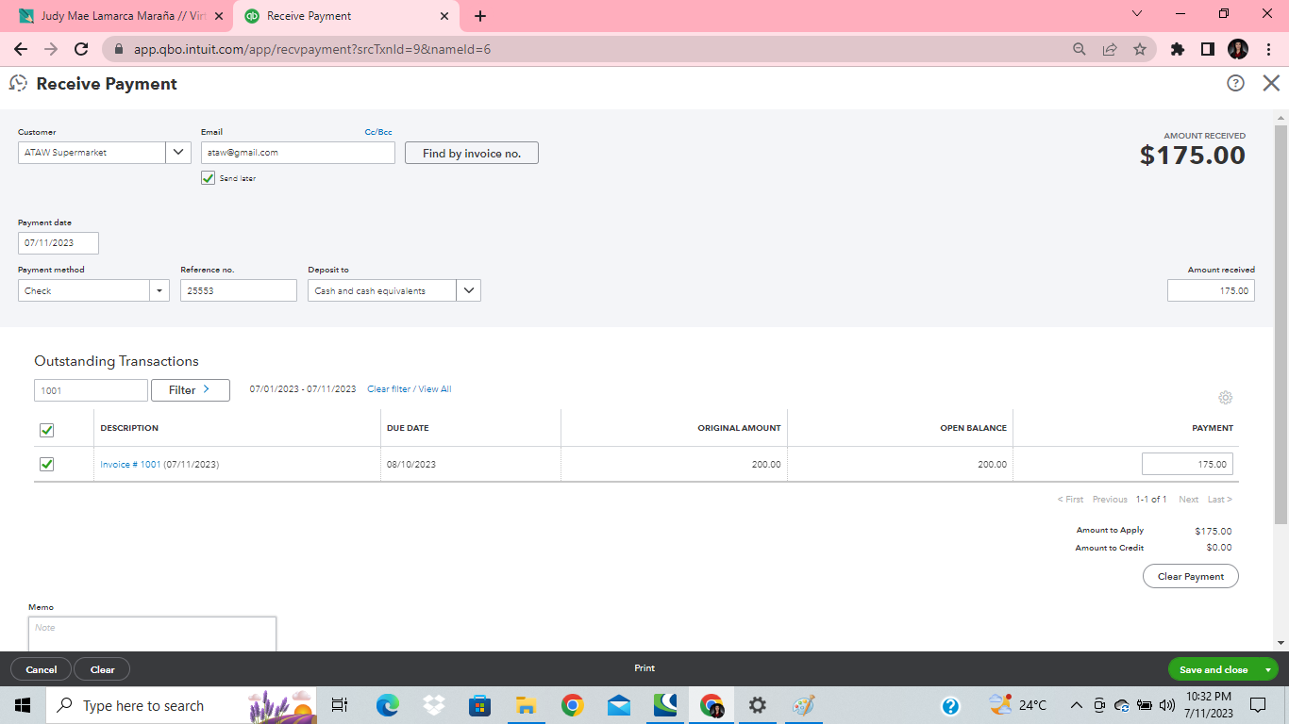
Task: Open Dropbox from the taskbar
Action: pyautogui.click(x=434, y=705)
